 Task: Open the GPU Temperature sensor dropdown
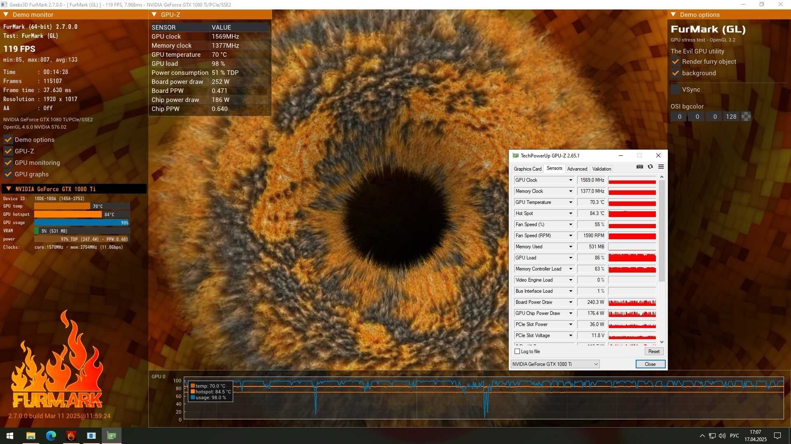pos(571,202)
